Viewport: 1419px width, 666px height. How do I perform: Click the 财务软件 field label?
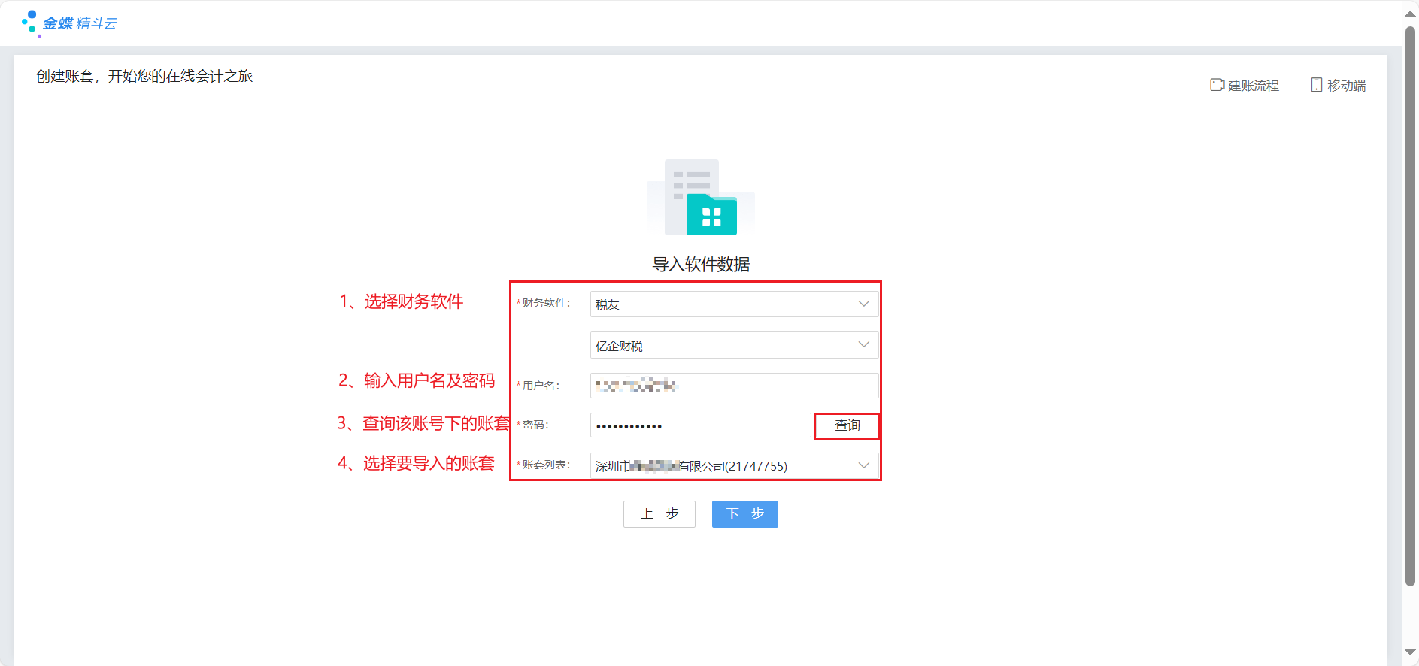point(546,304)
